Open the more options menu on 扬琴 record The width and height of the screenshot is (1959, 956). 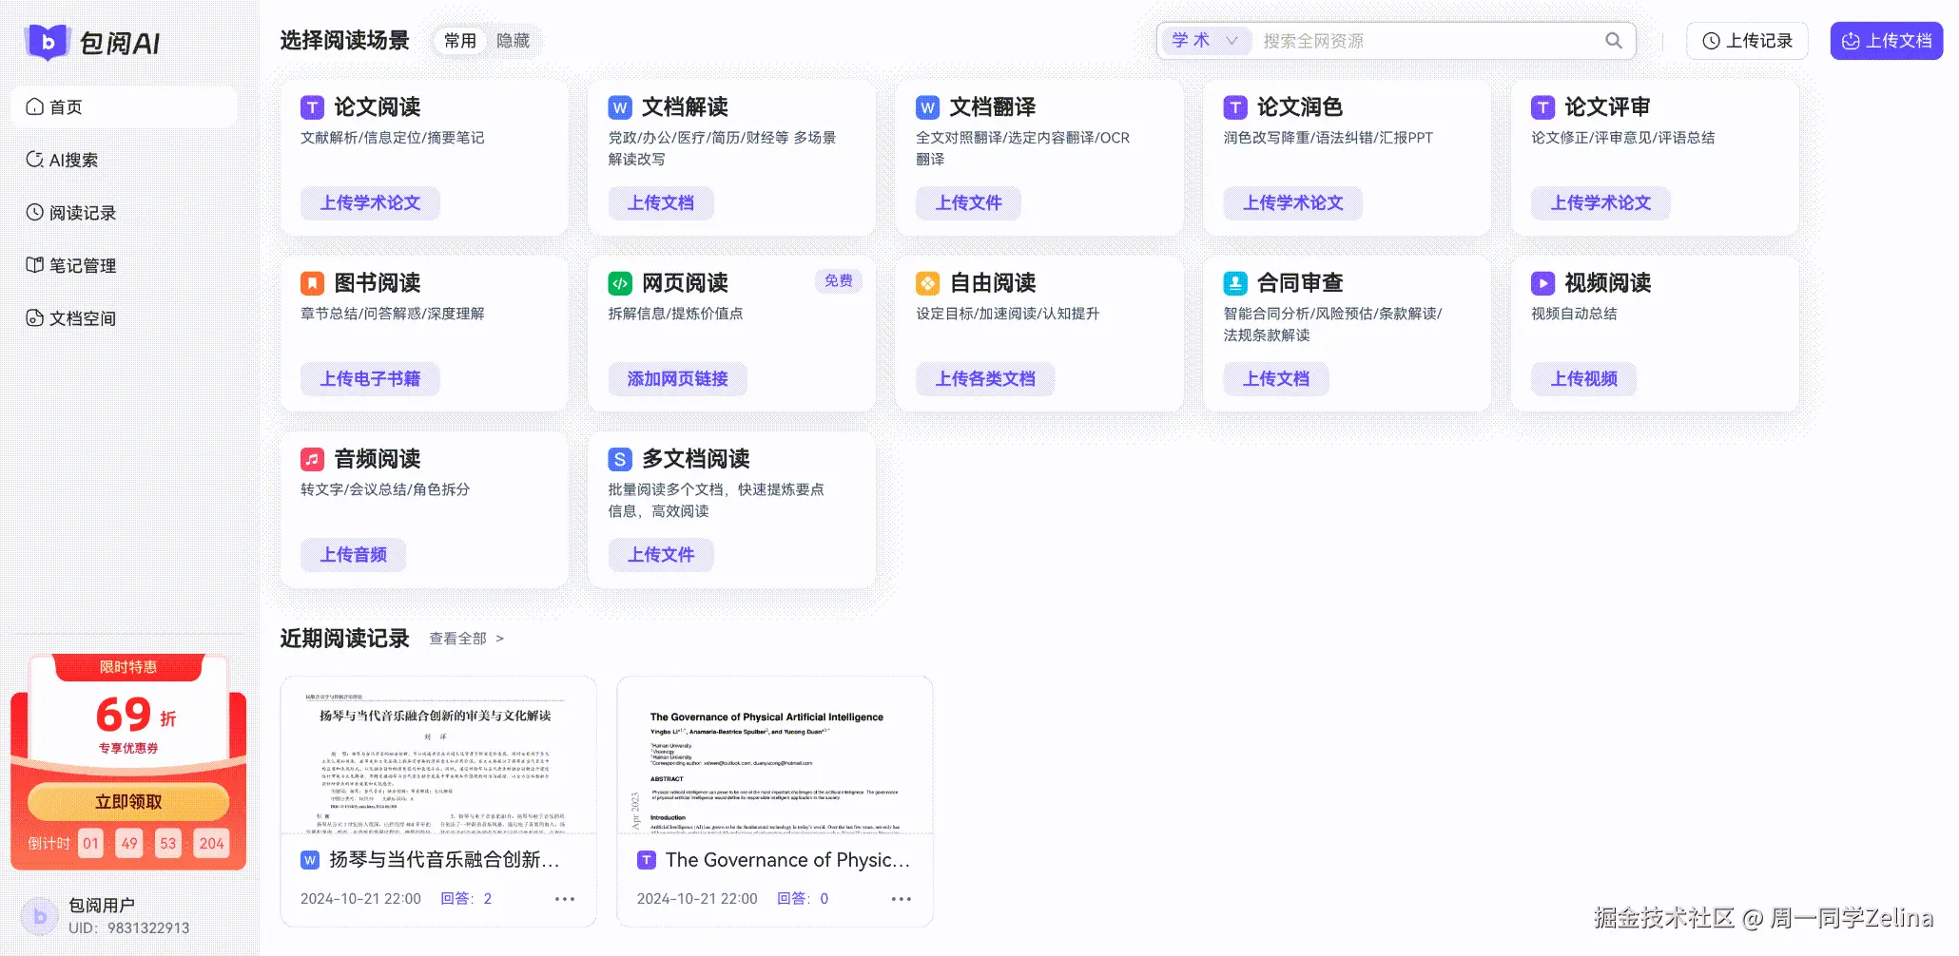click(x=565, y=898)
